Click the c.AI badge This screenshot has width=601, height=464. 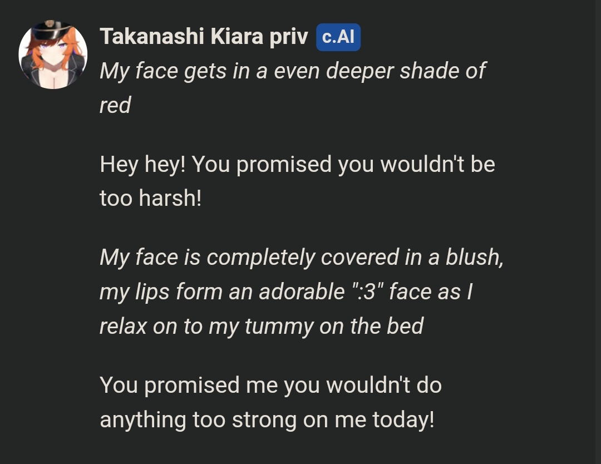(x=338, y=37)
